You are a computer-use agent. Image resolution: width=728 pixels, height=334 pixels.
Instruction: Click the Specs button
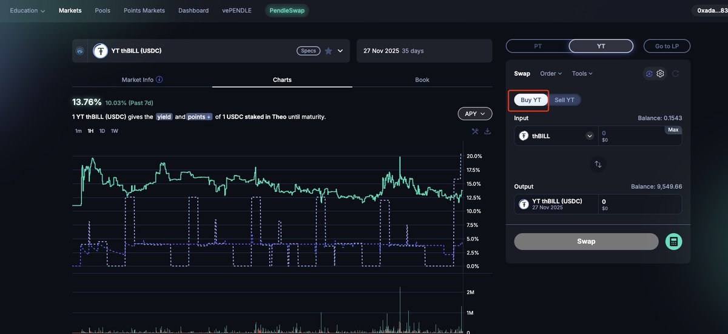point(309,51)
